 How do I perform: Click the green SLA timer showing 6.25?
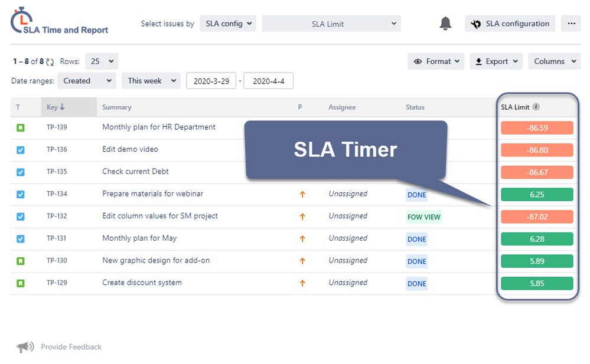(x=536, y=194)
